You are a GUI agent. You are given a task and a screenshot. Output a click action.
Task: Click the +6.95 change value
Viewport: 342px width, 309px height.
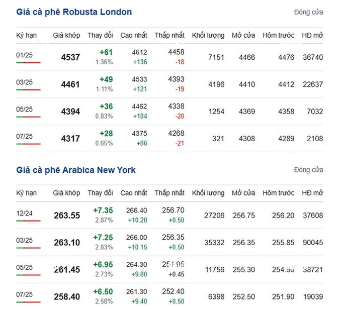(x=103, y=265)
